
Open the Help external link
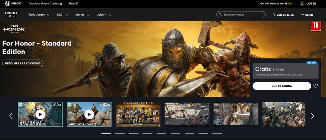[x=74, y=4]
